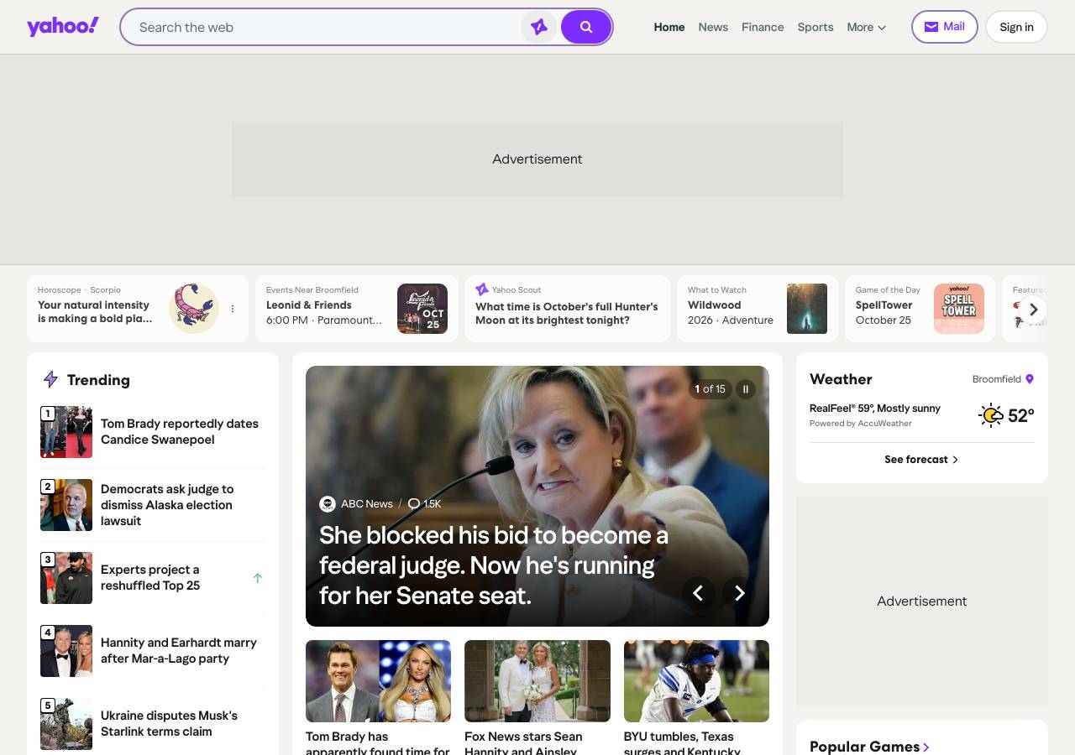Click the Sign in button
The image size is (1075, 755).
[1016, 27]
